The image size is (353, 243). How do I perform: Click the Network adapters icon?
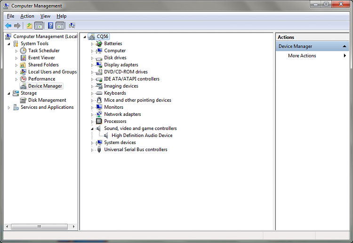click(x=99, y=114)
